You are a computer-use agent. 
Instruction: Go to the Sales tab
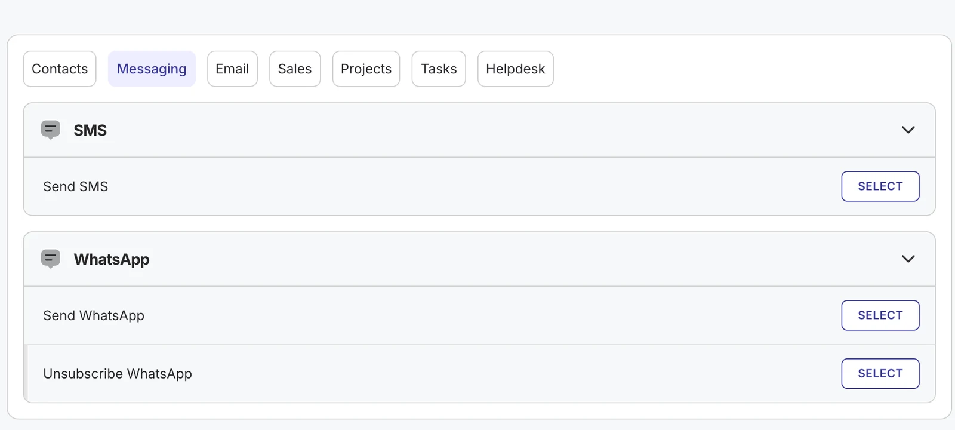[295, 69]
